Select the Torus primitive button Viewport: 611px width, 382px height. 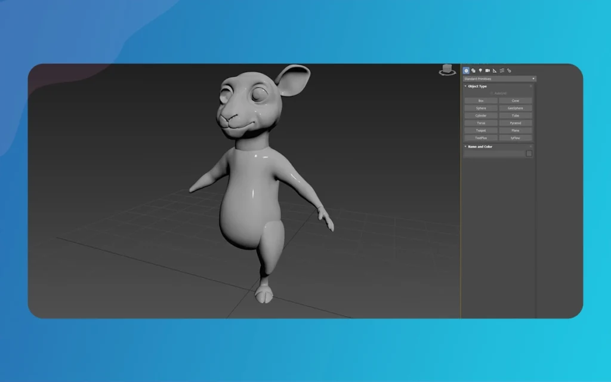click(x=480, y=123)
